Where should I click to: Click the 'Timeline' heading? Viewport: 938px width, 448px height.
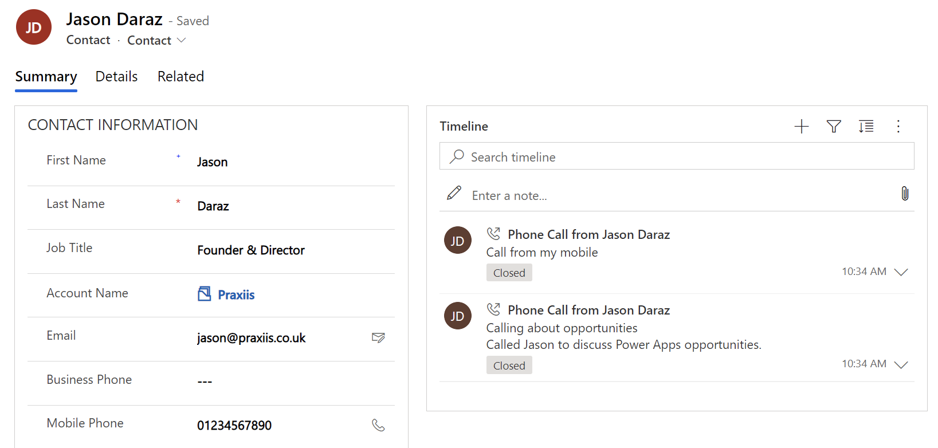[x=464, y=126]
